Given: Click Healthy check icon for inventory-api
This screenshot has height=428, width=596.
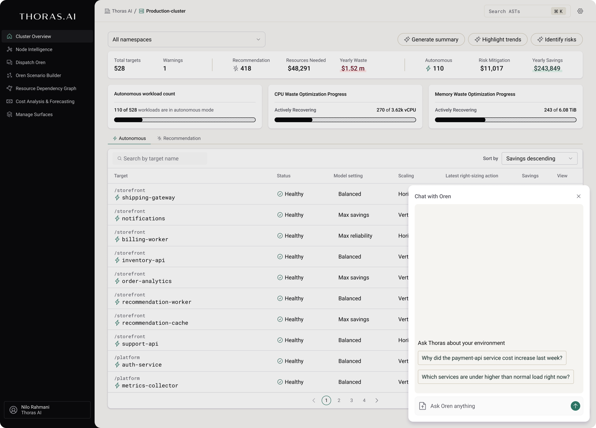Looking at the screenshot, I should (280, 257).
